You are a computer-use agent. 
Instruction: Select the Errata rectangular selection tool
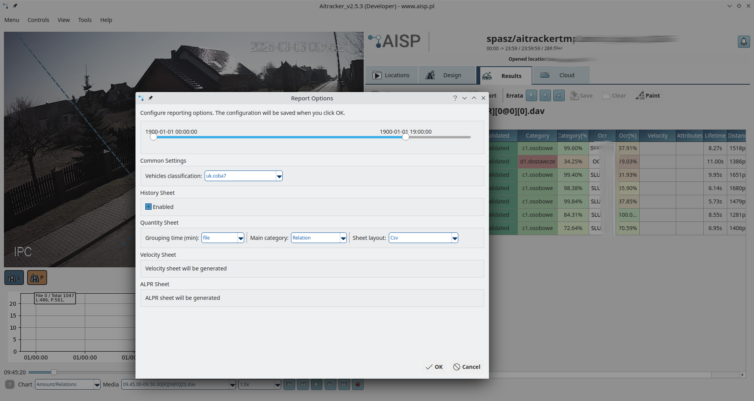tap(545, 95)
